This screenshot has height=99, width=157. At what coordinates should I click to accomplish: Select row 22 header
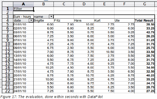8,91
